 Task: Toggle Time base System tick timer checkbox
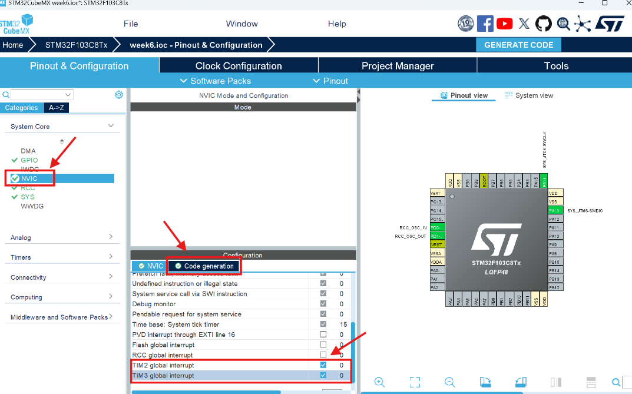tap(323, 324)
